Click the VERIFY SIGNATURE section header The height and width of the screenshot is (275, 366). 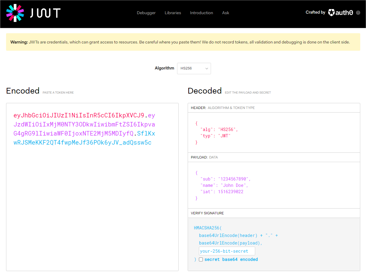click(x=207, y=213)
